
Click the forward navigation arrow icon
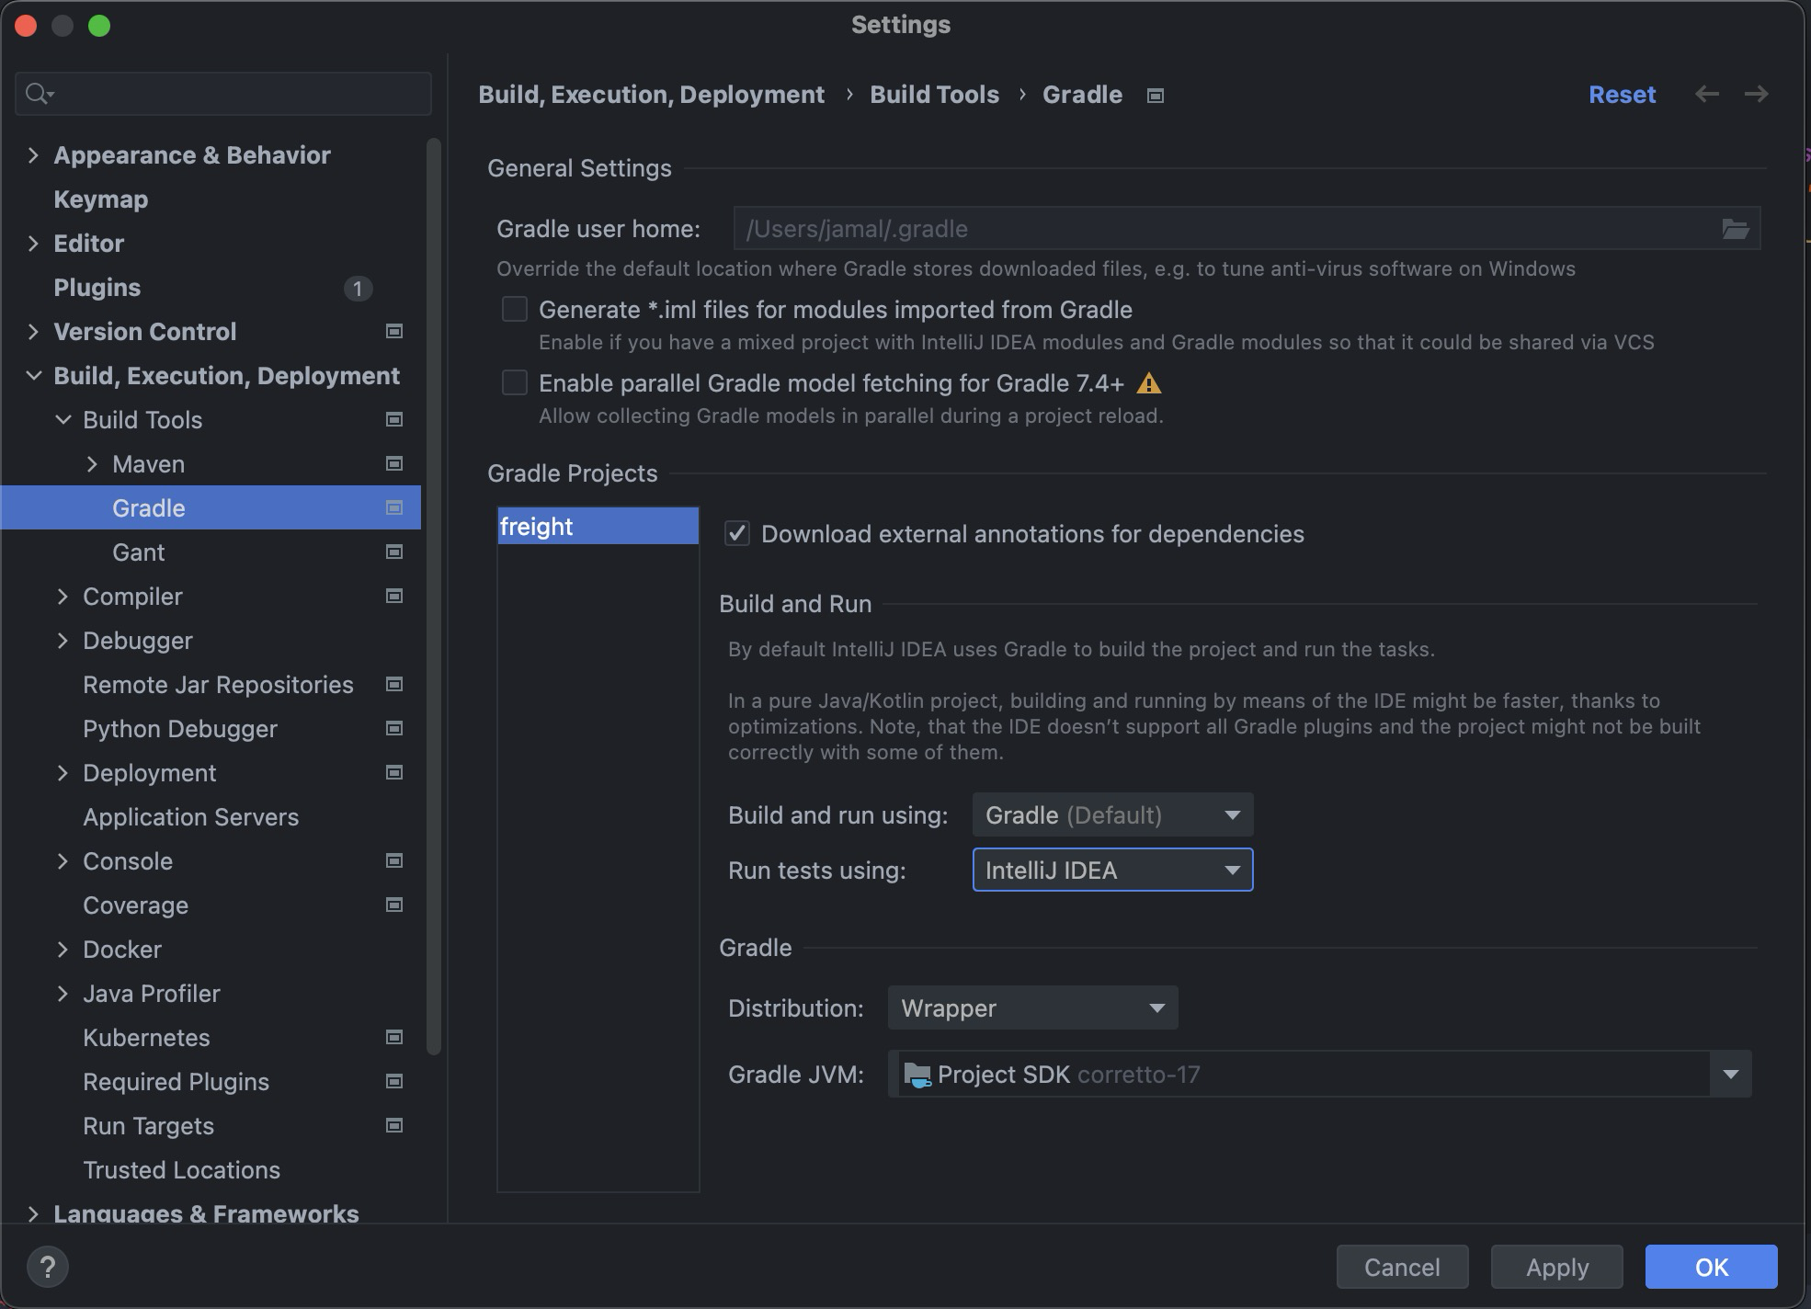(1756, 95)
